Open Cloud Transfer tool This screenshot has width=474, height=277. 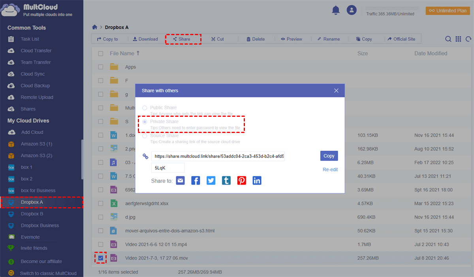(36, 51)
